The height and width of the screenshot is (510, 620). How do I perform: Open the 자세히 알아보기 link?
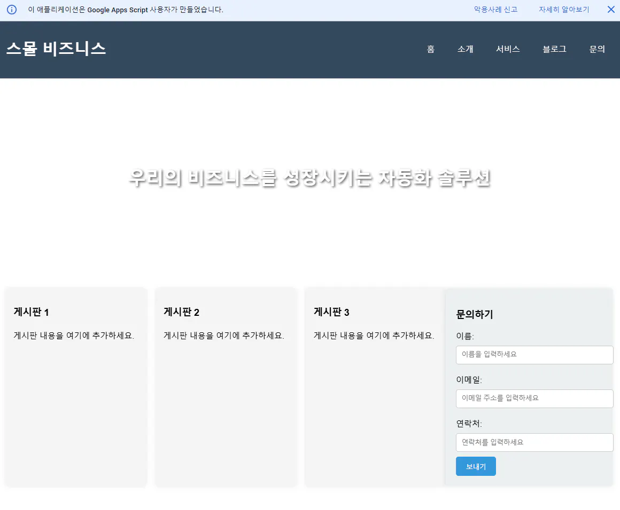[x=563, y=9]
